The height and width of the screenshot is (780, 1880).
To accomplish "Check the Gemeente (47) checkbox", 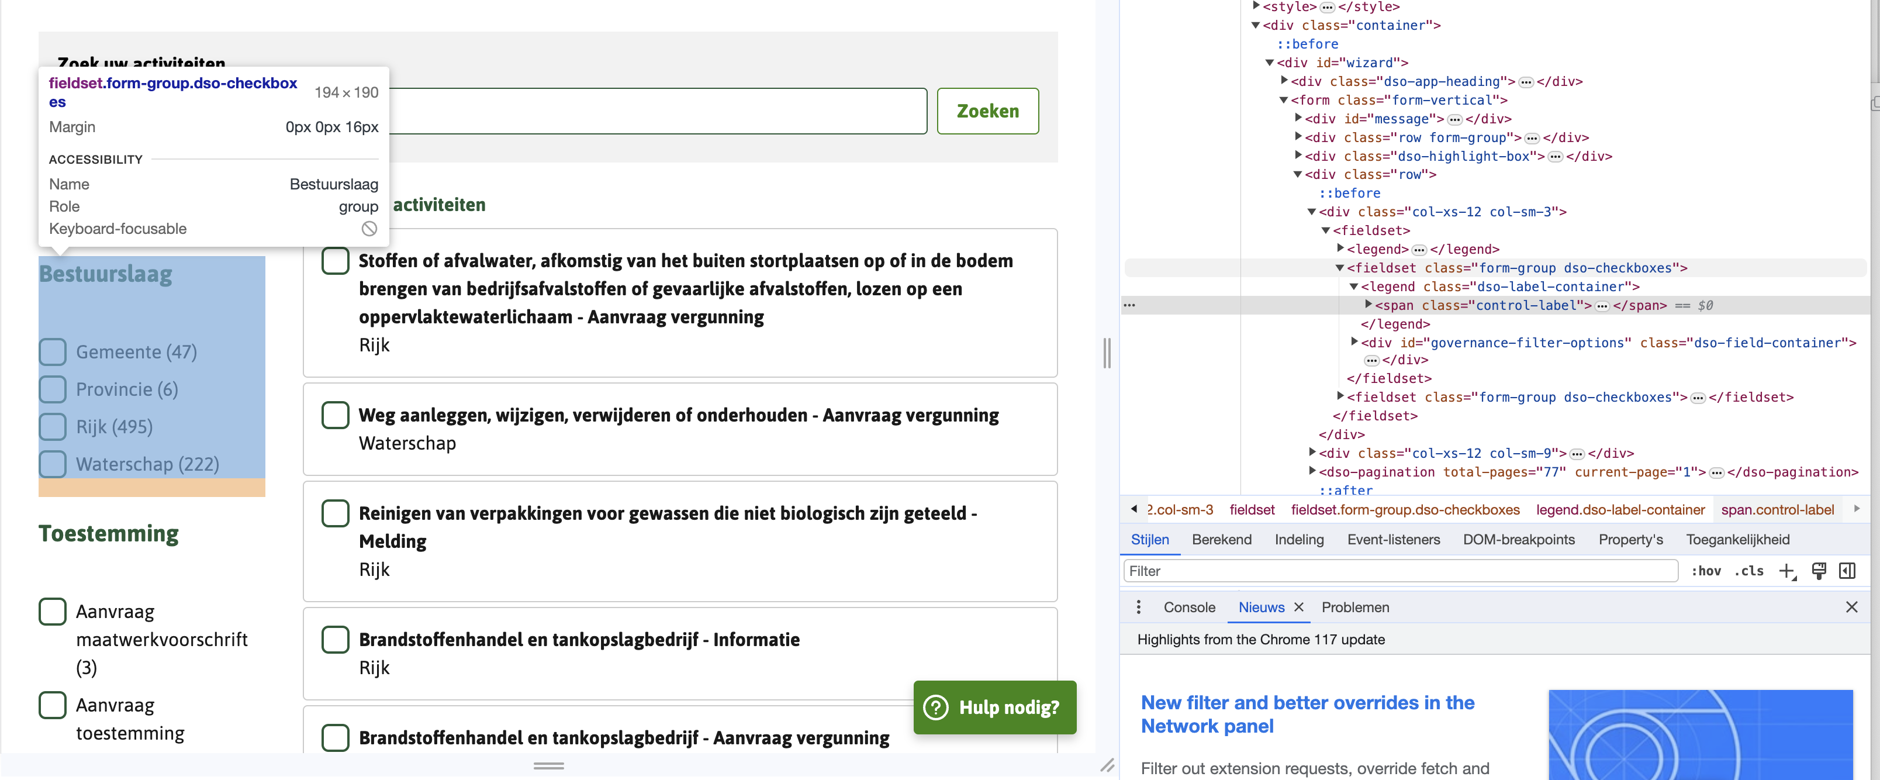I will pyautogui.click(x=52, y=351).
